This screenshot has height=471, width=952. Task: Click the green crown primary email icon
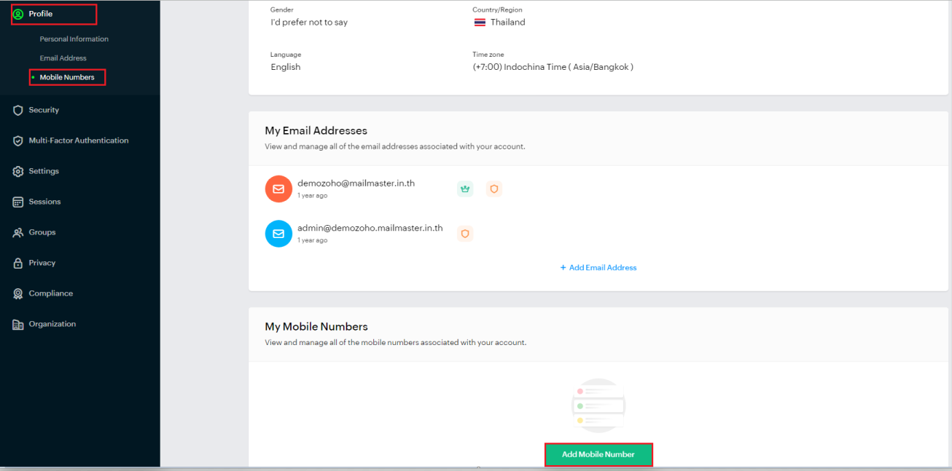pos(465,189)
